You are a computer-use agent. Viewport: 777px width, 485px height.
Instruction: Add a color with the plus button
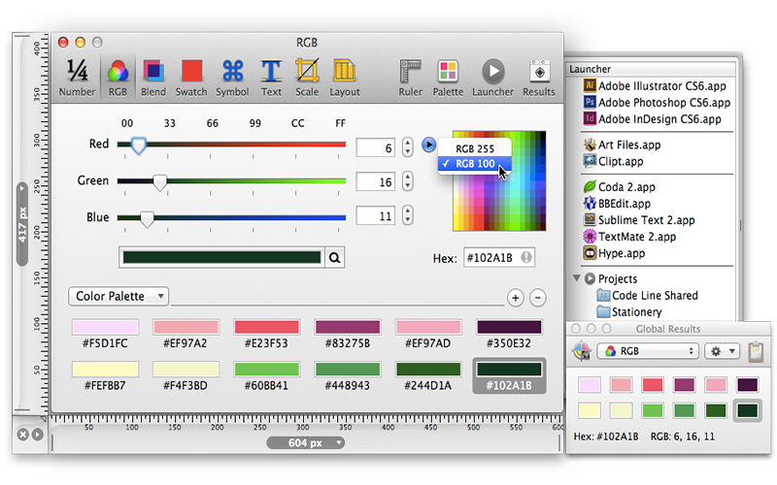click(516, 298)
